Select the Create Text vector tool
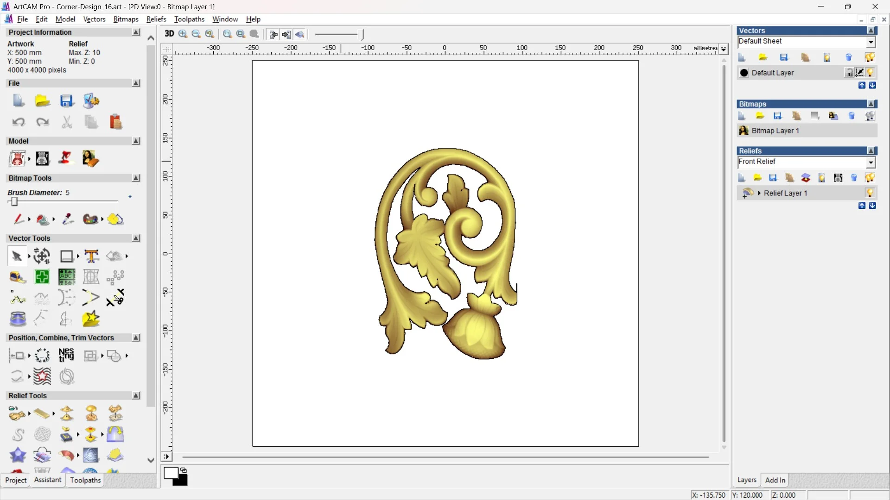The height and width of the screenshot is (500, 890). pyautogui.click(x=91, y=256)
